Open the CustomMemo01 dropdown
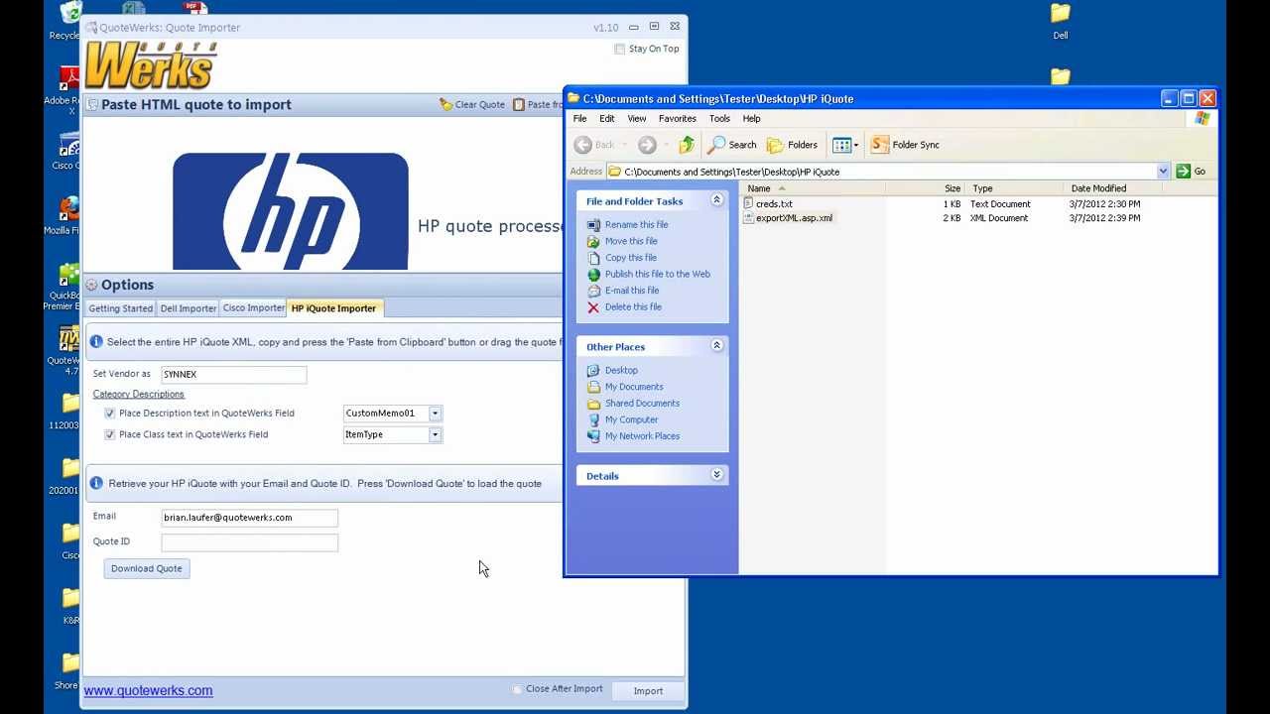The image size is (1270, 714). pyautogui.click(x=435, y=414)
